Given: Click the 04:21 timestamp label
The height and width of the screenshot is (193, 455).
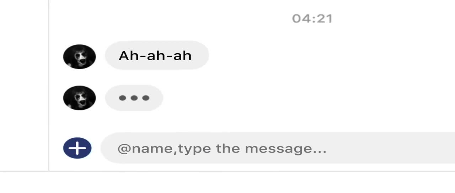Looking at the screenshot, I should click(x=312, y=18).
